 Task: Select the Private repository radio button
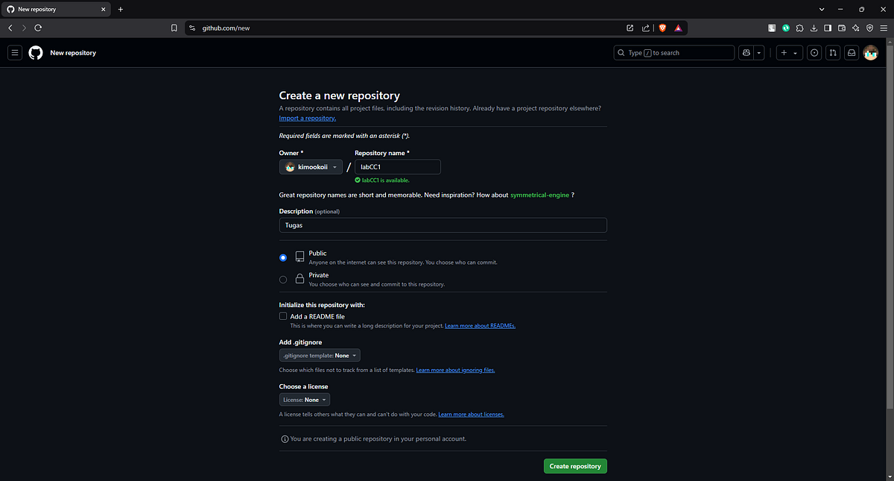(283, 279)
